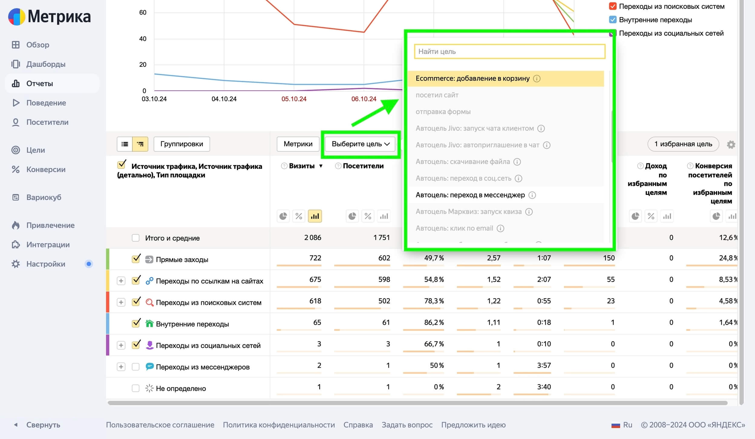Open Пользовательское соглашение link

pos(160,424)
